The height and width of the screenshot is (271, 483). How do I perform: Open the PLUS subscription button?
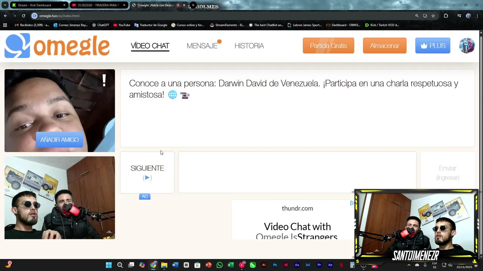click(432, 46)
